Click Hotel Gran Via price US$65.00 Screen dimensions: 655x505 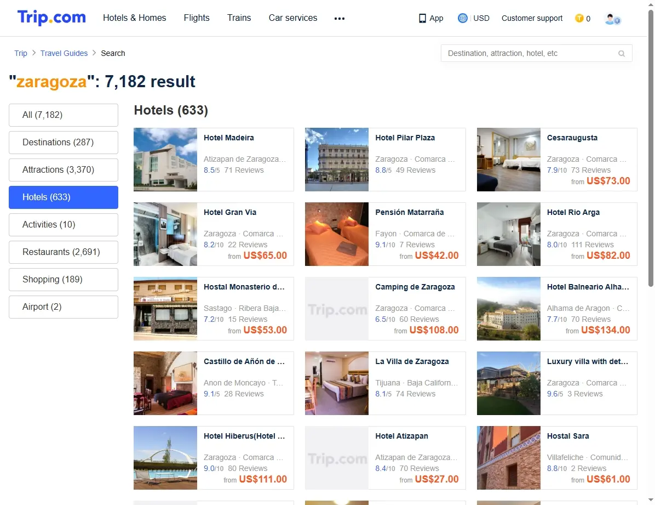pos(265,255)
